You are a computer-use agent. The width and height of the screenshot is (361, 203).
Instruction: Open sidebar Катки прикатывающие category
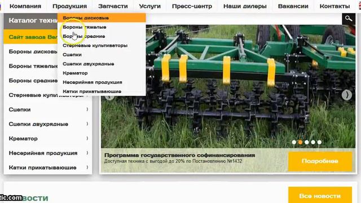tap(43, 167)
